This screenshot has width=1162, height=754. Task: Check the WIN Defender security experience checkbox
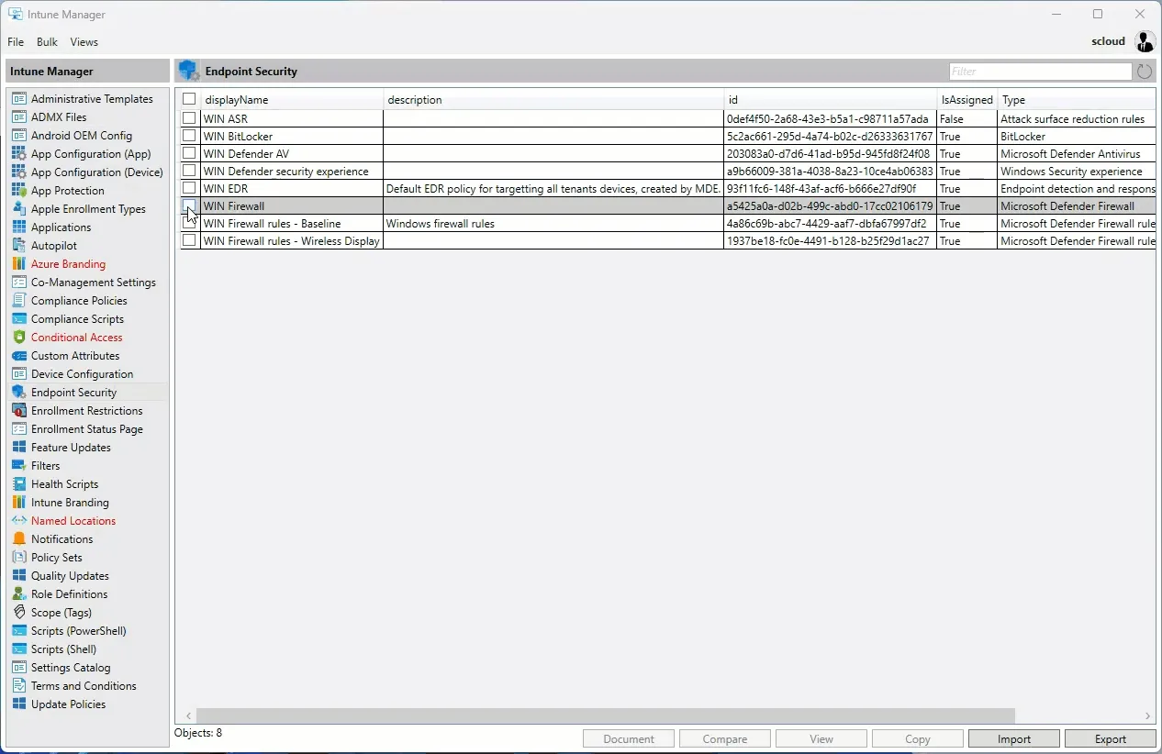(189, 171)
